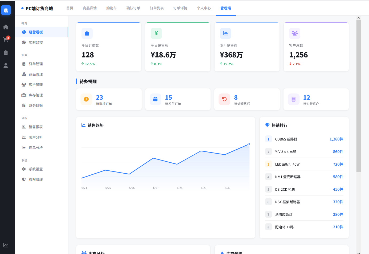
Task: Open the 15 待发货订单 reminder card
Action: 178,99
